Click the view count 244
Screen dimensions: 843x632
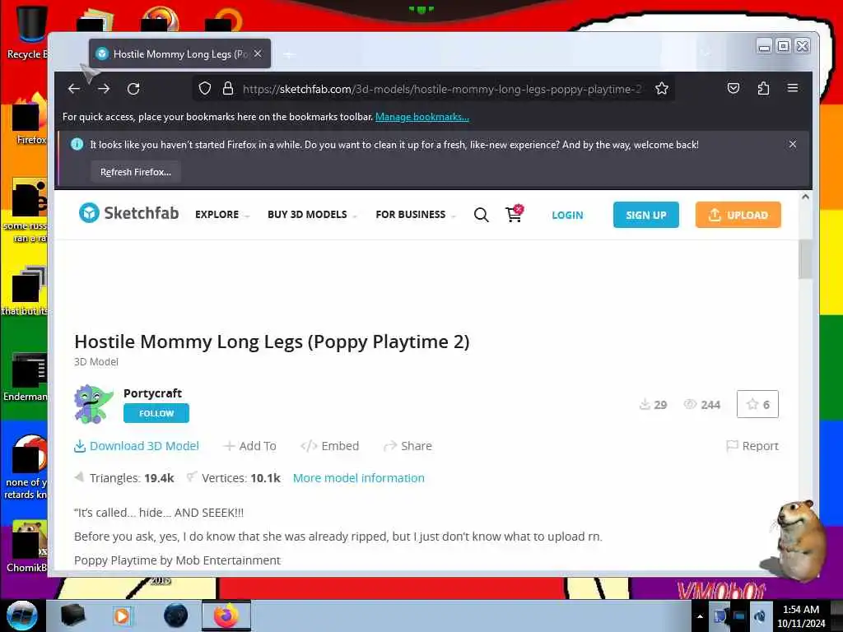701,404
